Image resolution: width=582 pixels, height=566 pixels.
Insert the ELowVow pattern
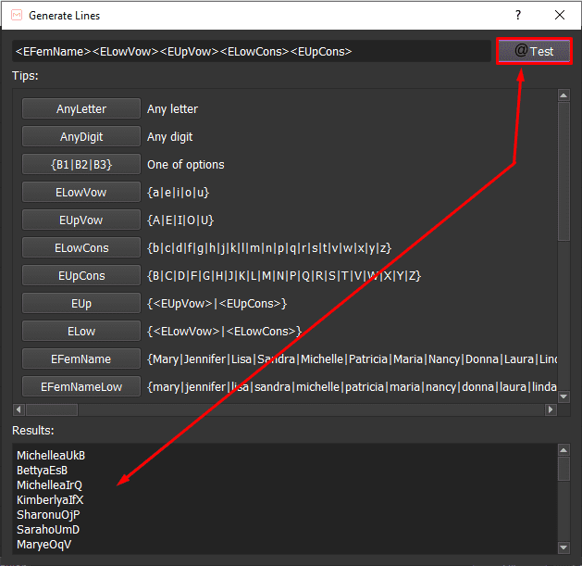(81, 193)
